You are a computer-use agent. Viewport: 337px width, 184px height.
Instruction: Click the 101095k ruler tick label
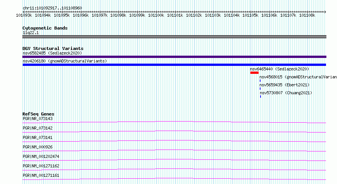pyautogui.click(x=62, y=15)
